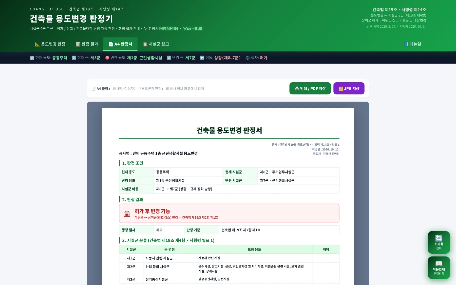Switch to the 판정 결과 tab

point(87,44)
